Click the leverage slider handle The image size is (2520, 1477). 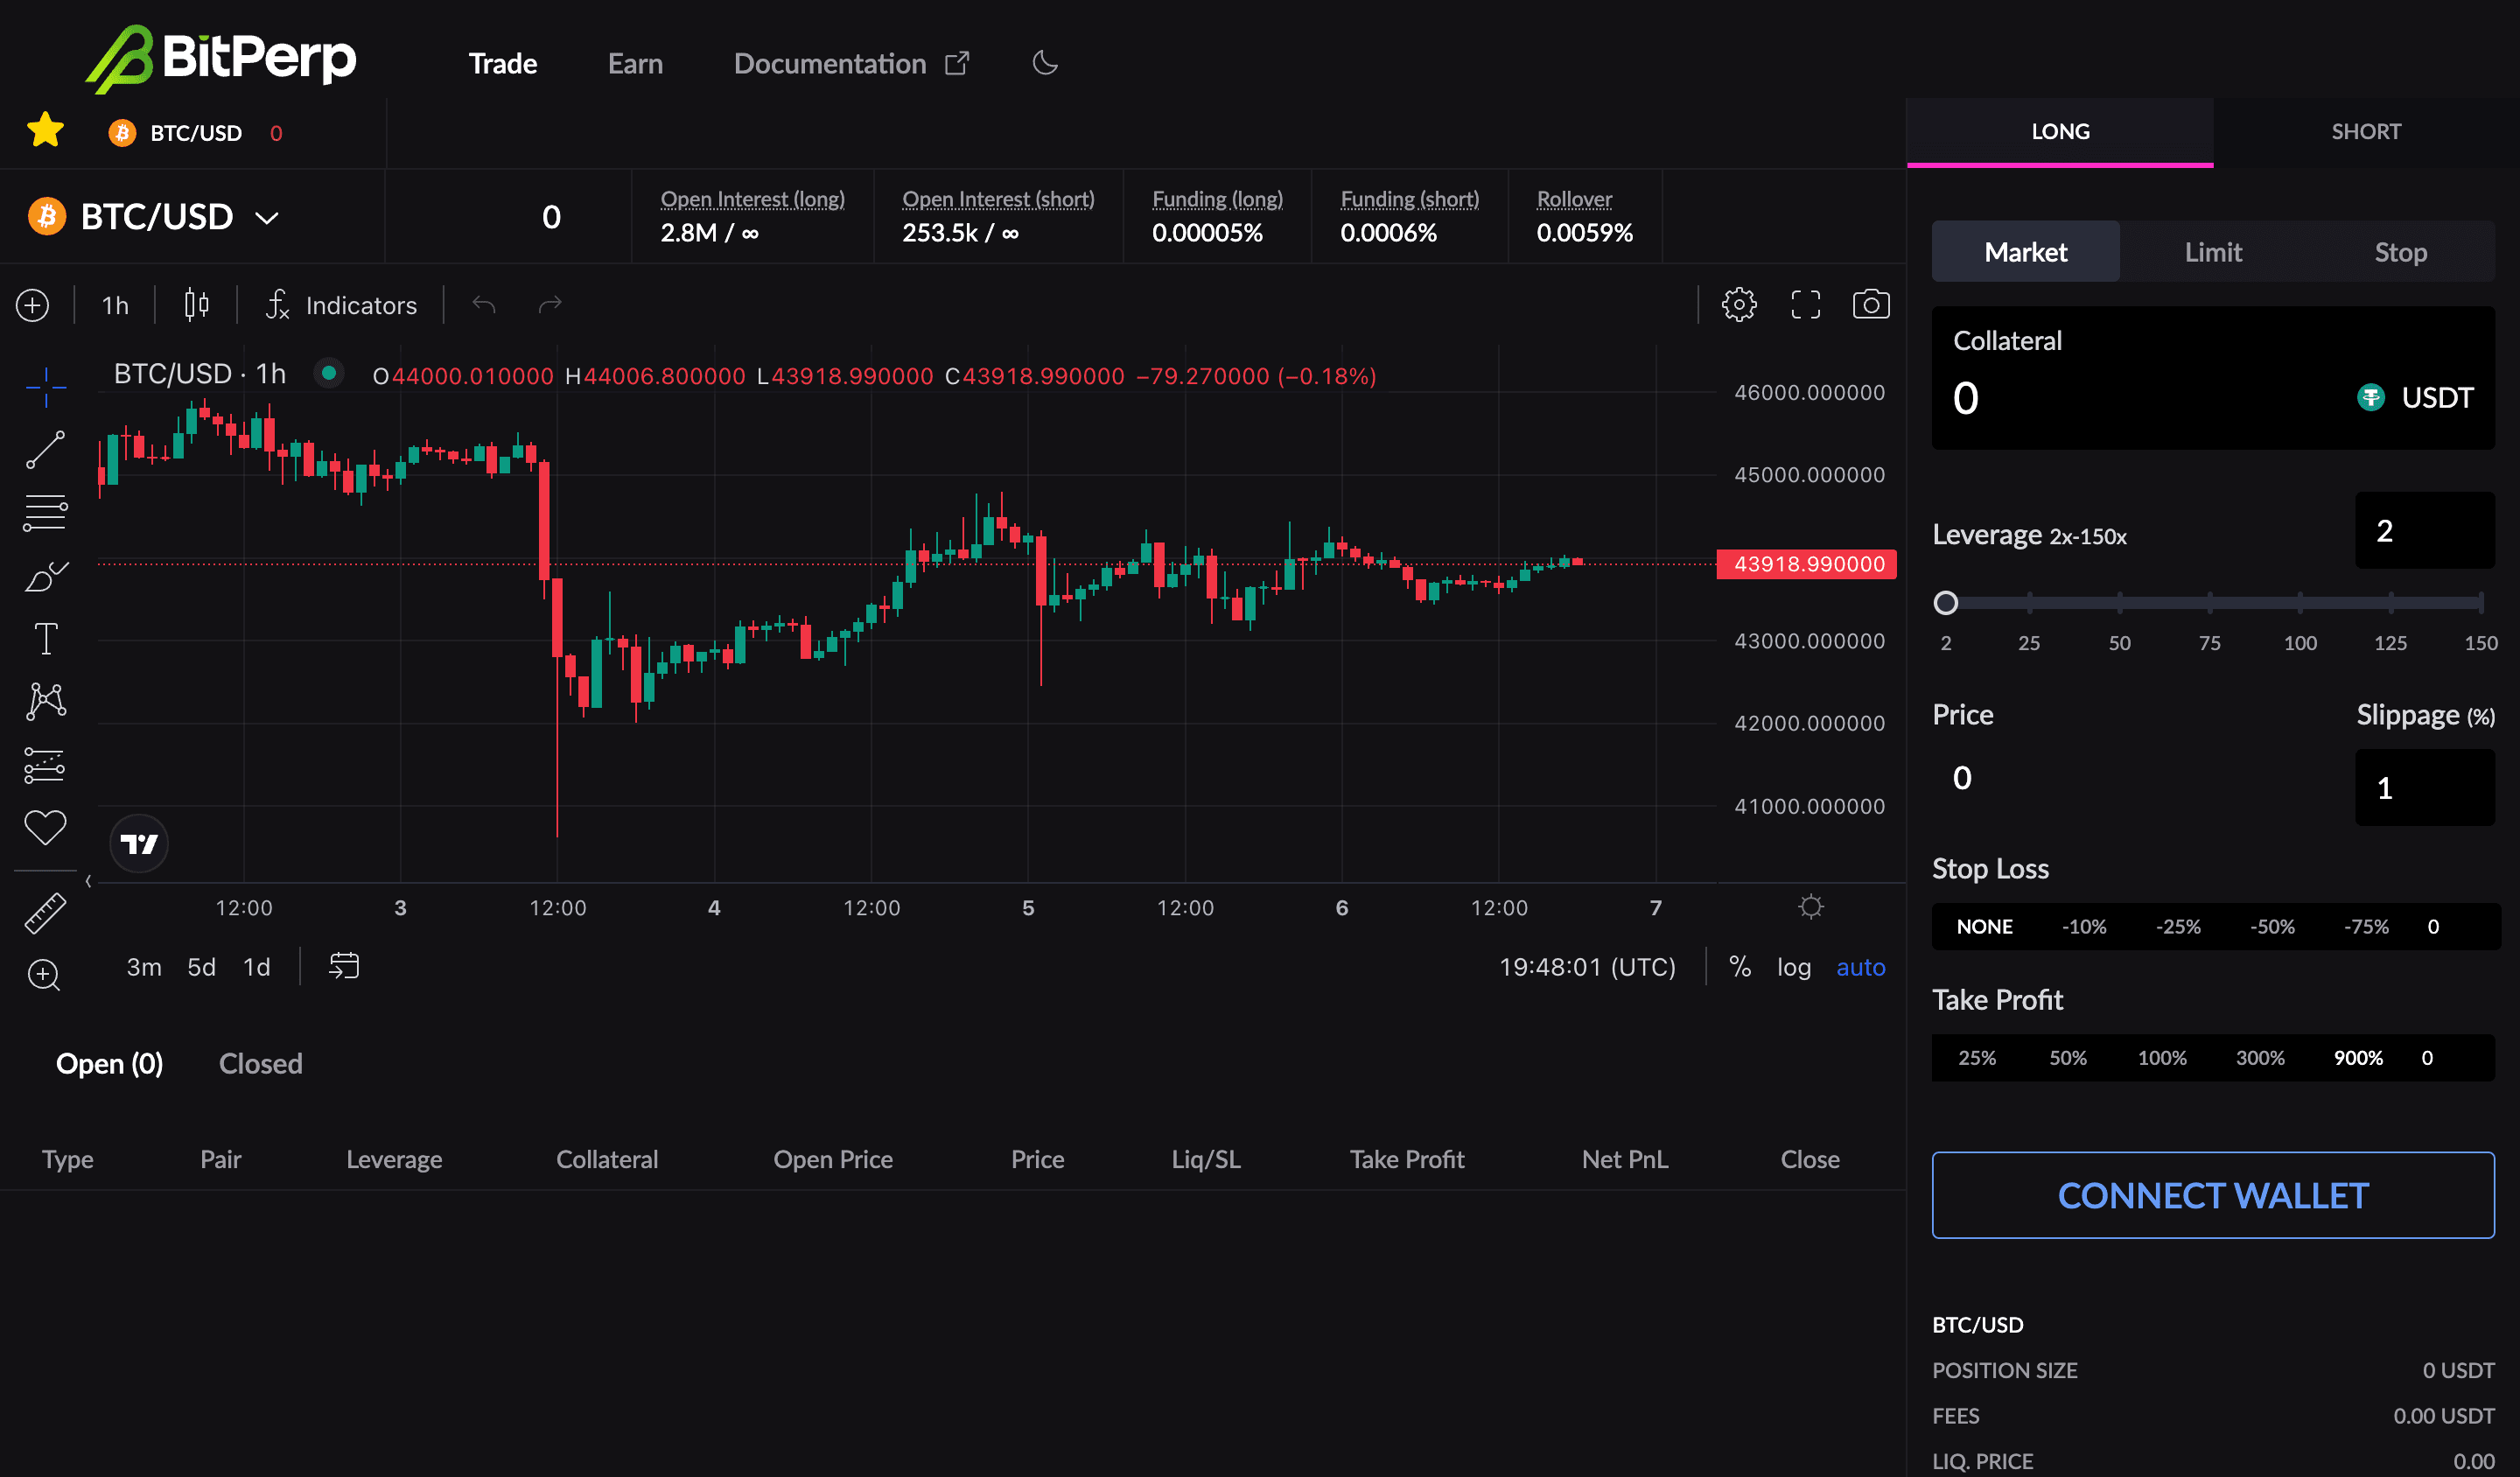coord(1945,602)
